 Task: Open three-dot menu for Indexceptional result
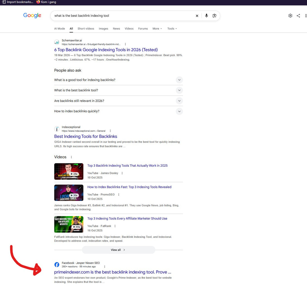pos(110,131)
